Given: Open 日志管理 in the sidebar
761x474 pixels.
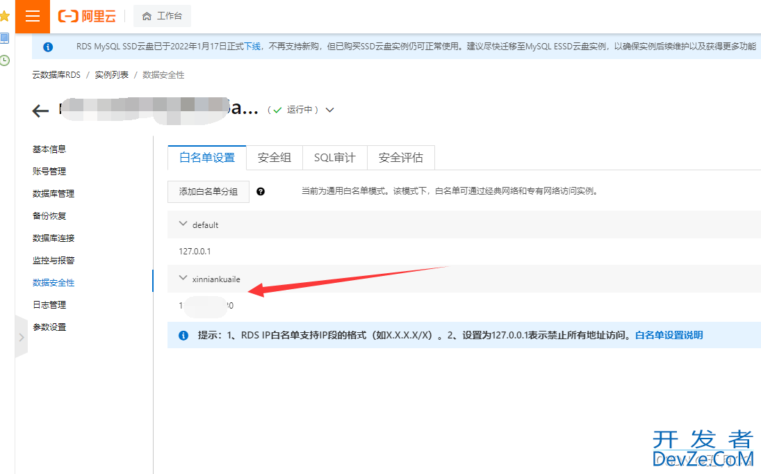Looking at the screenshot, I should 49,305.
